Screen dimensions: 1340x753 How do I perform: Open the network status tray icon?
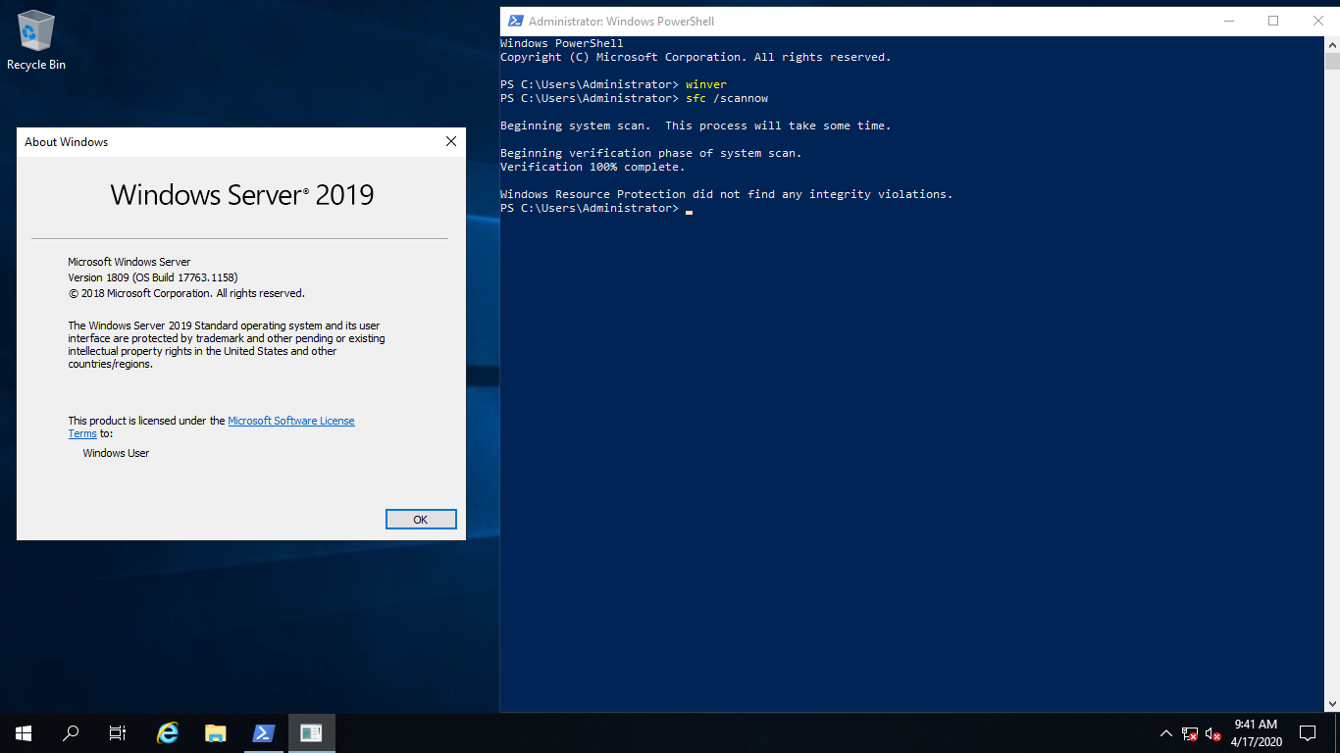click(x=1190, y=733)
